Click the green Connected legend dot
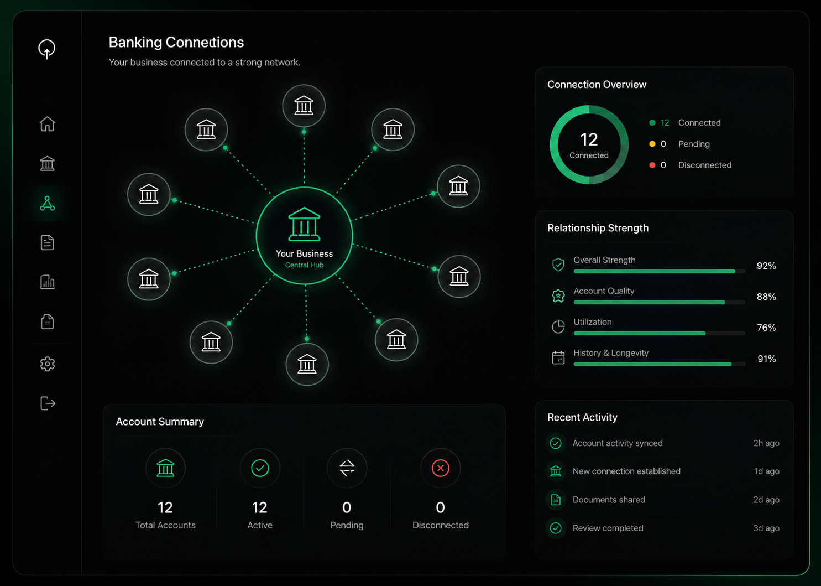Image resolution: width=821 pixels, height=586 pixels. [652, 123]
